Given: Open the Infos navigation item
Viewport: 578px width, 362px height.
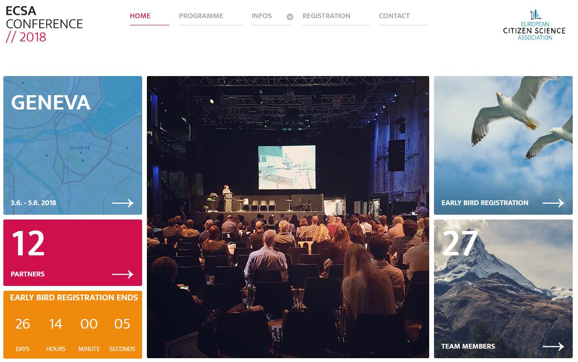Looking at the screenshot, I should click(262, 16).
